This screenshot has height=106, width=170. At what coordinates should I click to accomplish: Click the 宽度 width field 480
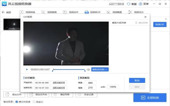pyautogui.click(x=90, y=83)
